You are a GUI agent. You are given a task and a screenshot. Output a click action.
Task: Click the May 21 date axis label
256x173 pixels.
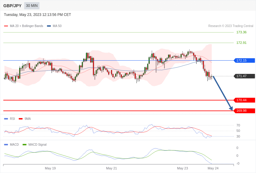point(111,168)
